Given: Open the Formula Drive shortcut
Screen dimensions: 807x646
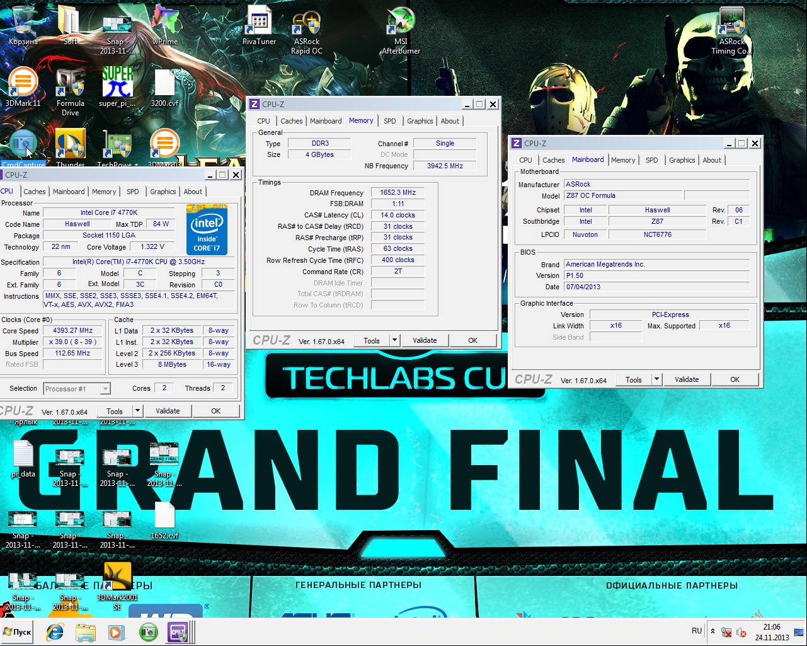Looking at the screenshot, I should click(x=70, y=91).
